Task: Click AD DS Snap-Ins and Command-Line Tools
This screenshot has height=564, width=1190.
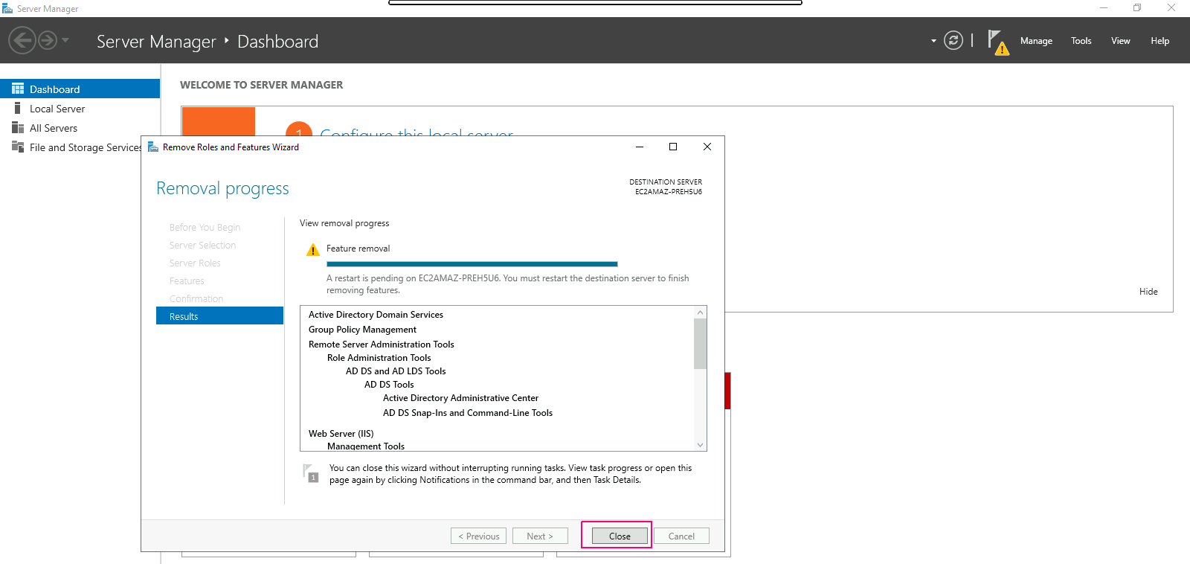Action: pyautogui.click(x=468, y=413)
